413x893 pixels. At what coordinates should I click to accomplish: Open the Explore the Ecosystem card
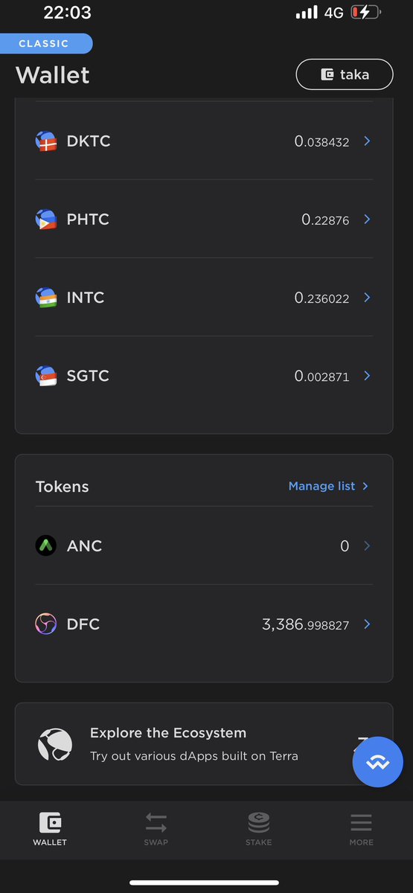(204, 744)
